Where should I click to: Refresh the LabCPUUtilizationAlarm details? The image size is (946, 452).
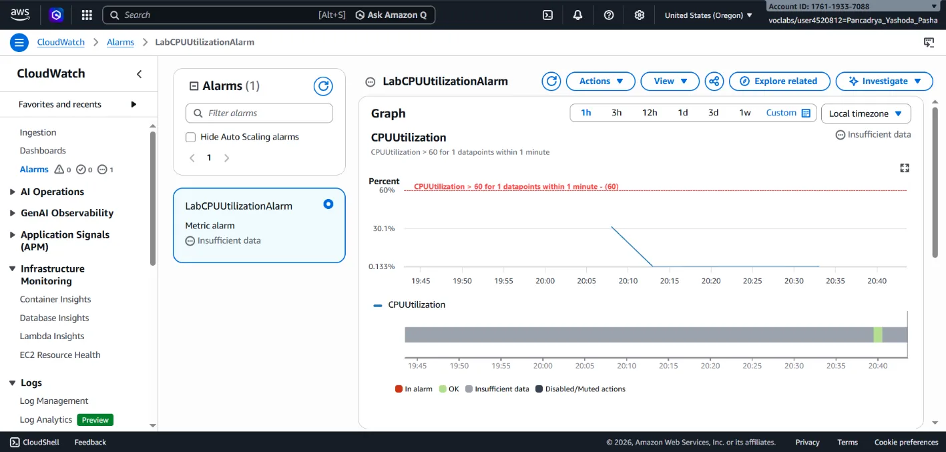click(551, 81)
